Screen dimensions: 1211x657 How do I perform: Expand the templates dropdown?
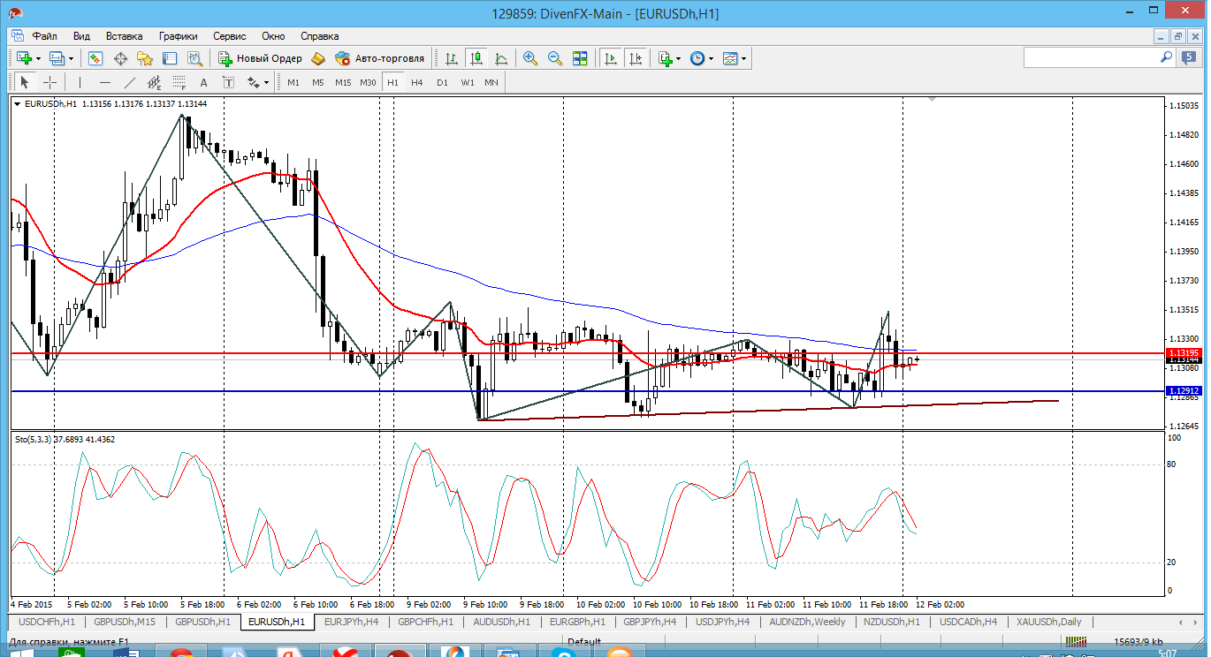coord(744,58)
